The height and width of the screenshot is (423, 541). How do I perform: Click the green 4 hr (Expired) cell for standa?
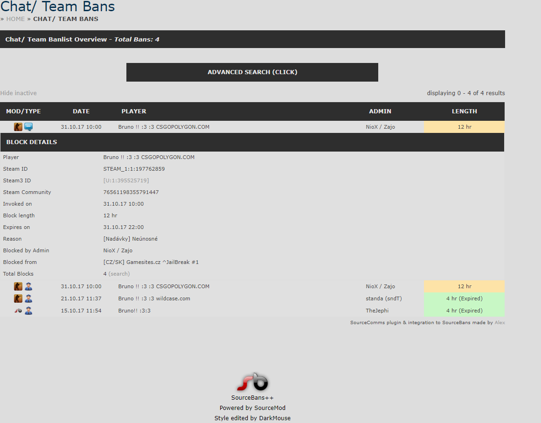click(x=464, y=298)
